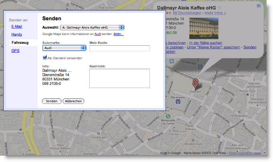The image size is (273, 162).
Task: Click the green S-Bahn icon
Action: pos(168,116)
